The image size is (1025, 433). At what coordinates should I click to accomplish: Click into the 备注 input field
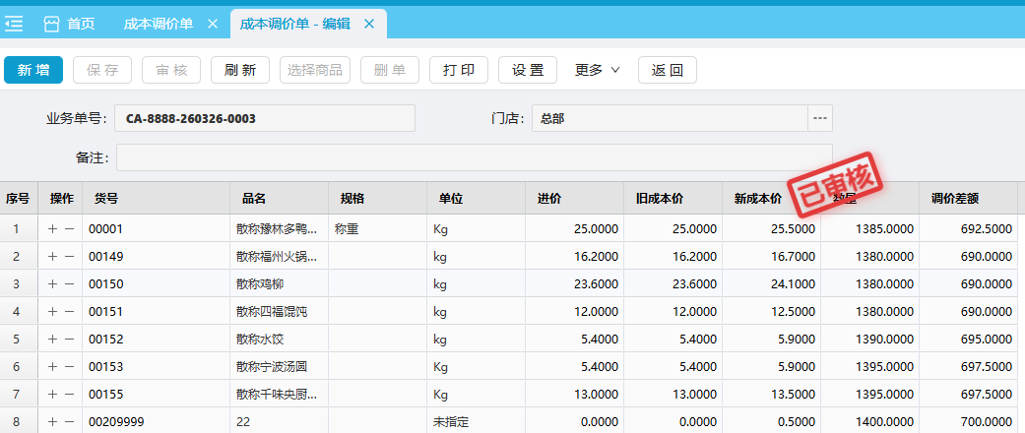pos(474,157)
